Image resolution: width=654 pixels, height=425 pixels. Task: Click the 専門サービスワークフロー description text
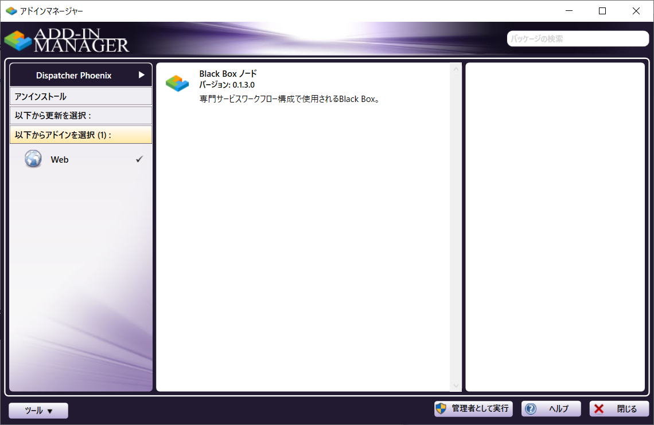pyautogui.click(x=289, y=99)
